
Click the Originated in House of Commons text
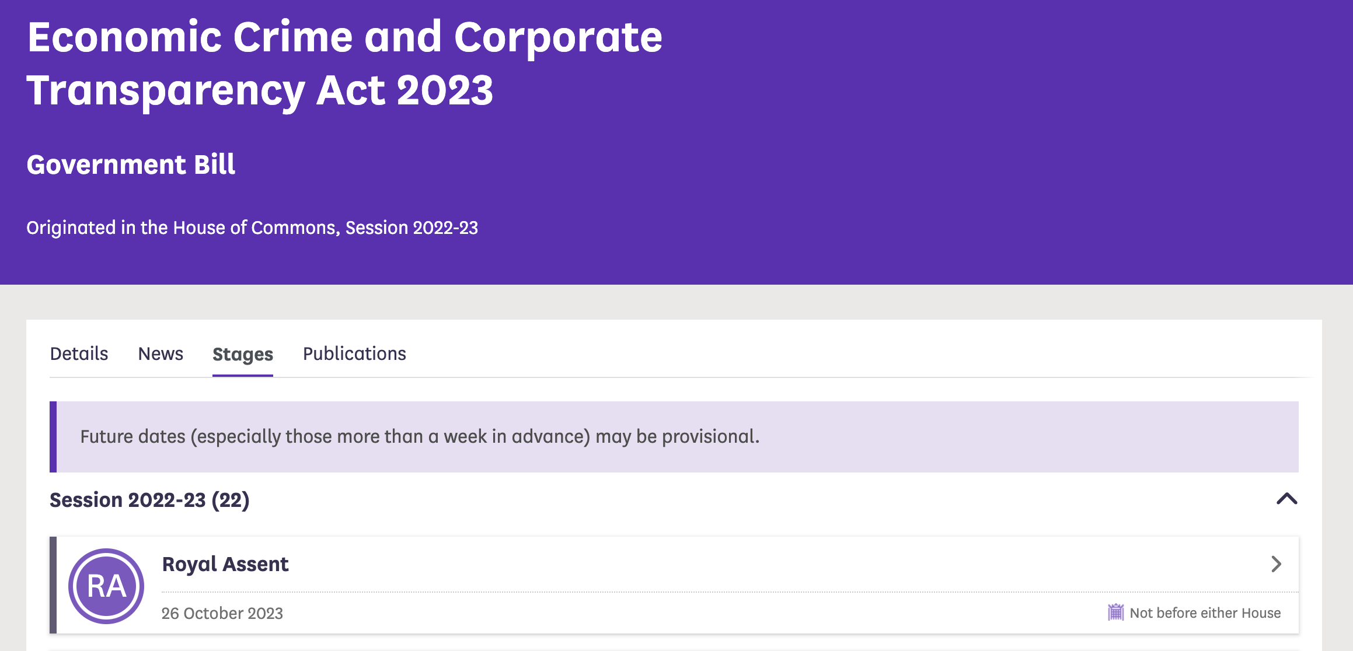pos(252,228)
